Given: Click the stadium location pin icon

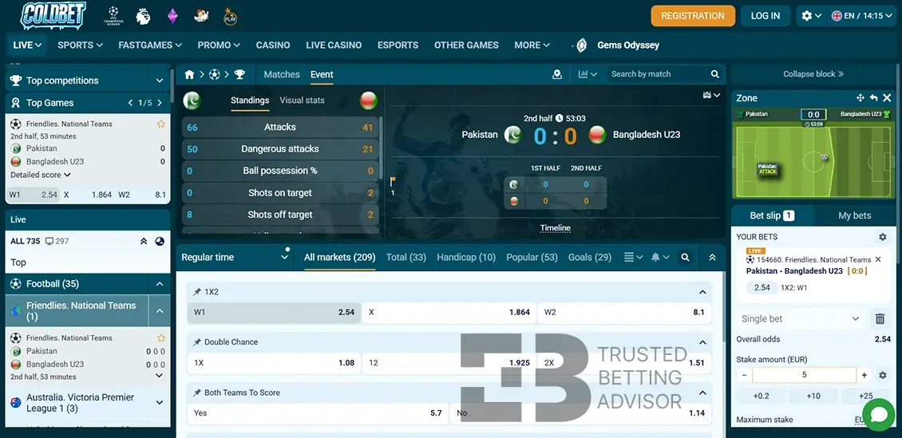Looking at the screenshot, I should click(x=557, y=74).
